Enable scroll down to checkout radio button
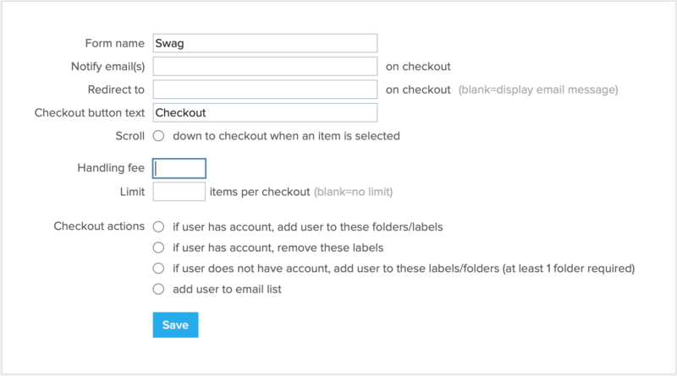677x376 pixels. click(158, 135)
